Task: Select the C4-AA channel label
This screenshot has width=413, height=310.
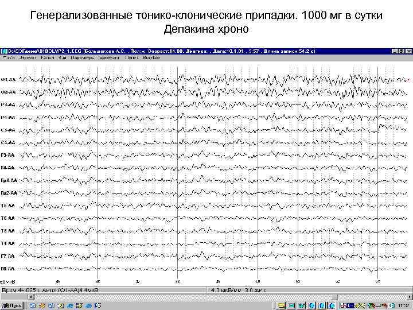Action: [8, 142]
